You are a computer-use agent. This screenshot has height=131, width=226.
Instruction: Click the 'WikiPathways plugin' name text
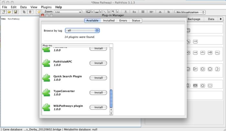coord(68,106)
